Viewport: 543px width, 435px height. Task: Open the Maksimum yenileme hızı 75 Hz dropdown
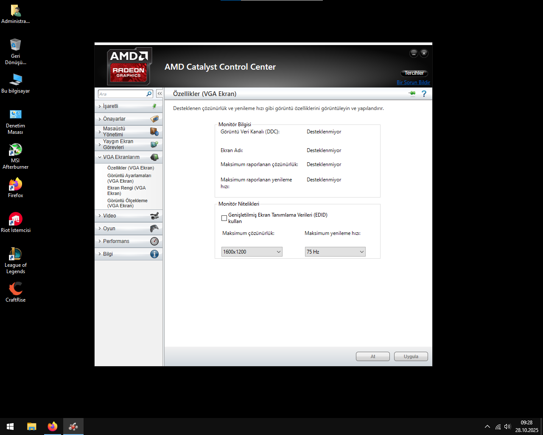point(335,252)
